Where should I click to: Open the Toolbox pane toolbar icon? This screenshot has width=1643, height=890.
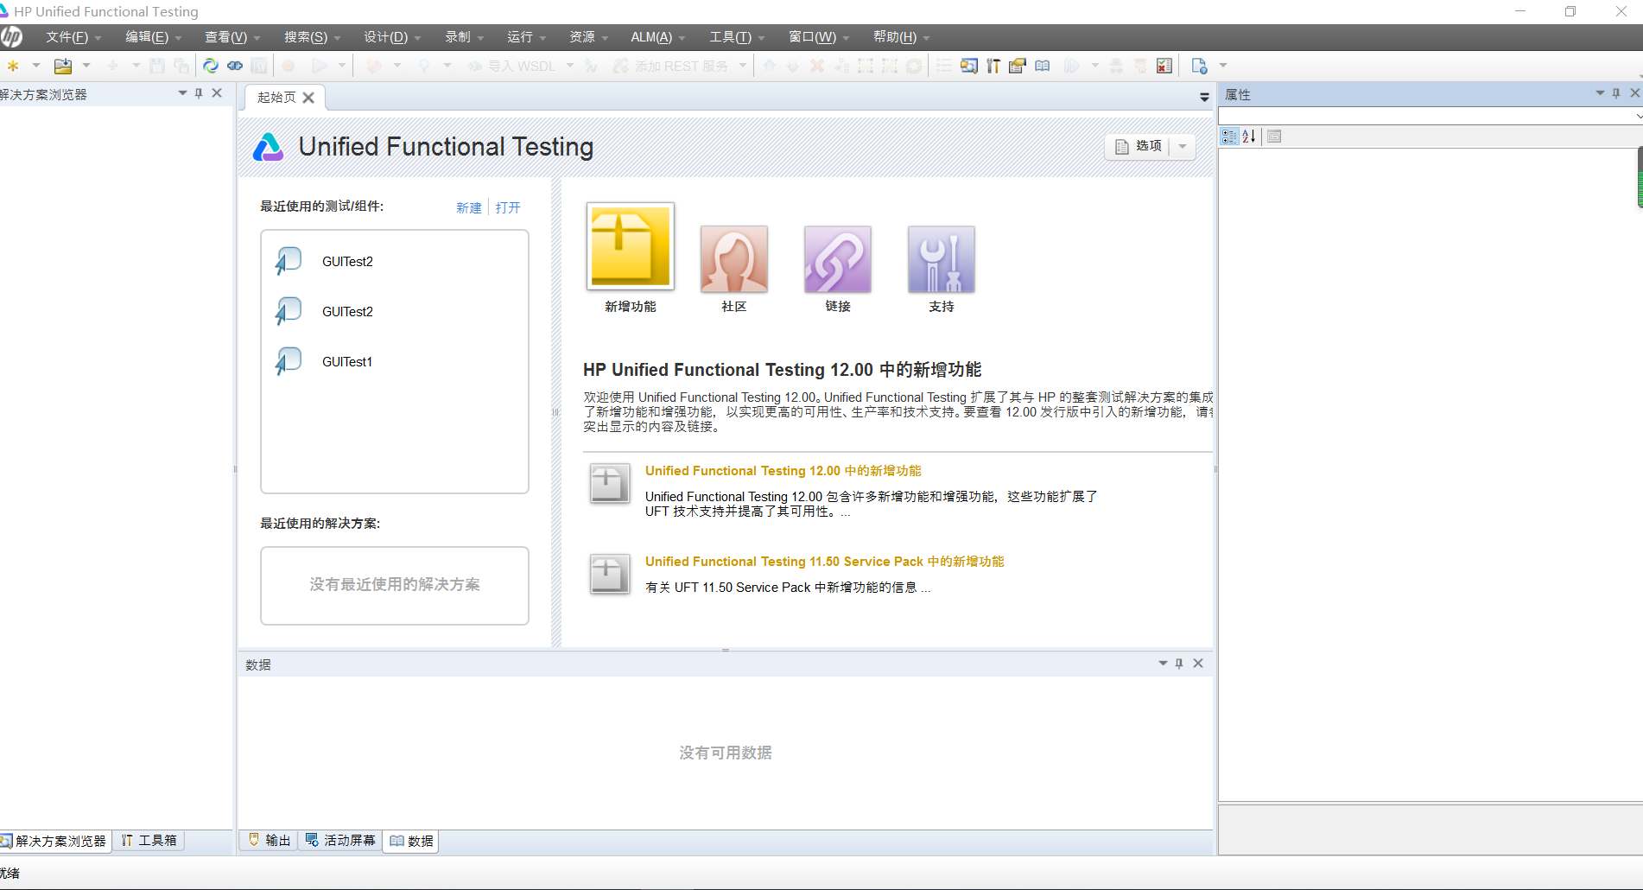993,66
